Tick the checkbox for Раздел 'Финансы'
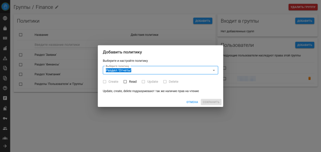The image size is (321, 152). (x=20, y=65)
